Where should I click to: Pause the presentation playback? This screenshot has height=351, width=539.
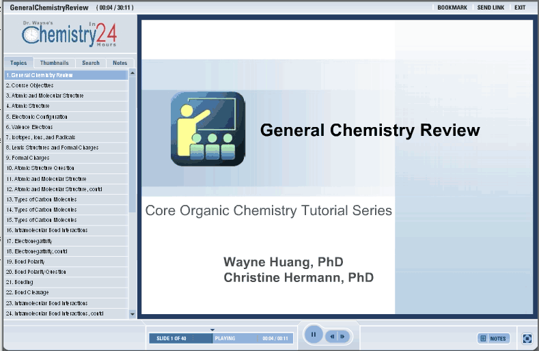(x=313, y=335)
